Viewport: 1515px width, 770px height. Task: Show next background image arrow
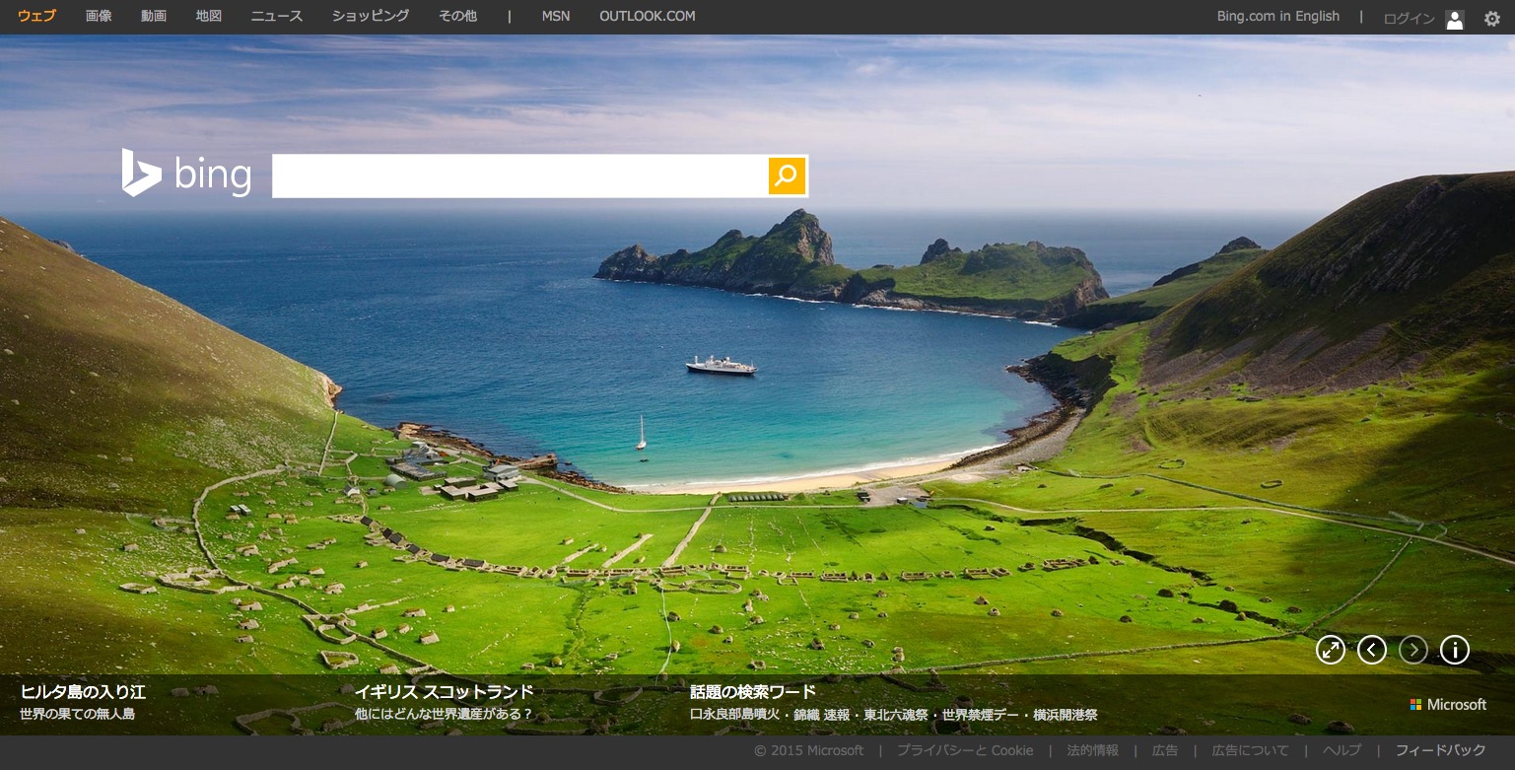click(x=1413, y=650)
